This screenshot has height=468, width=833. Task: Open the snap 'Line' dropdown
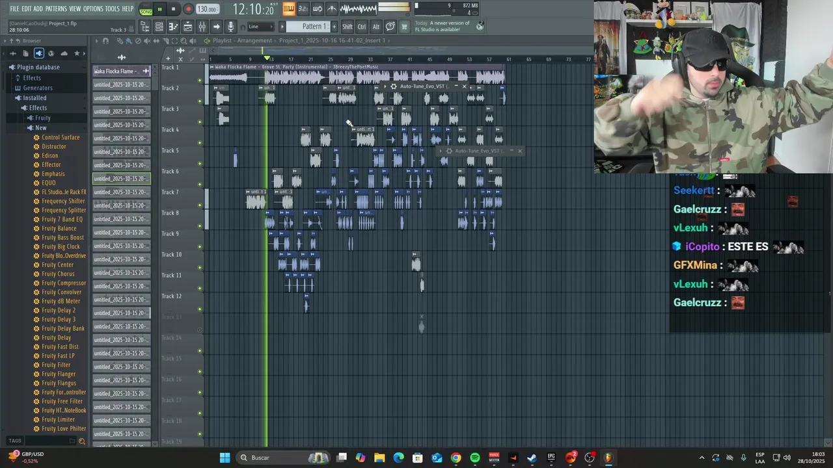tap(260, 27)
